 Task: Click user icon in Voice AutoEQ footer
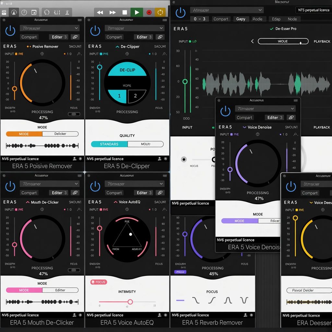[160, 315]
